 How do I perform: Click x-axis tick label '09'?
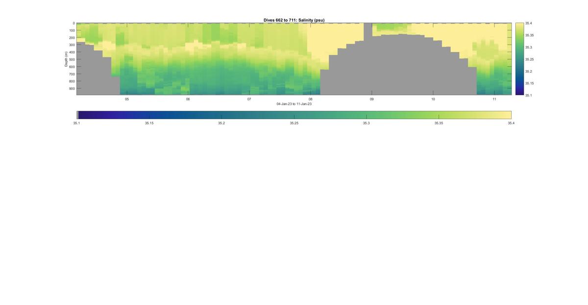coord(372,99)
